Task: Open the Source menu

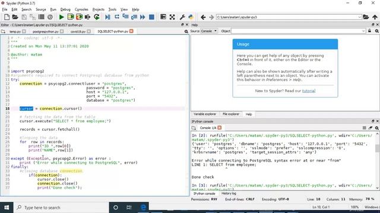Action: tap(41, 9)
